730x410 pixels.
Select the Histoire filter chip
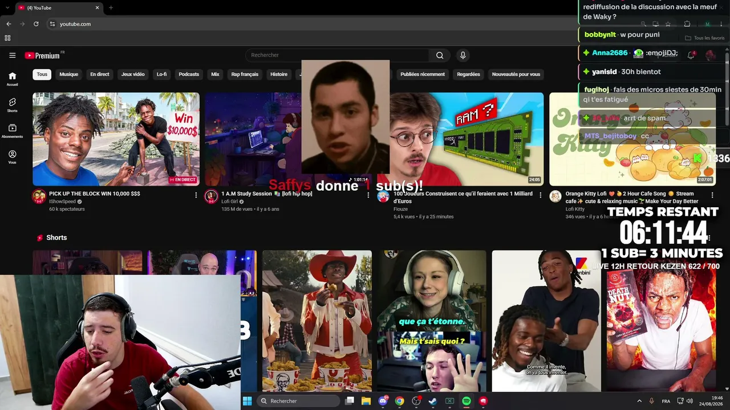point(279,74)
